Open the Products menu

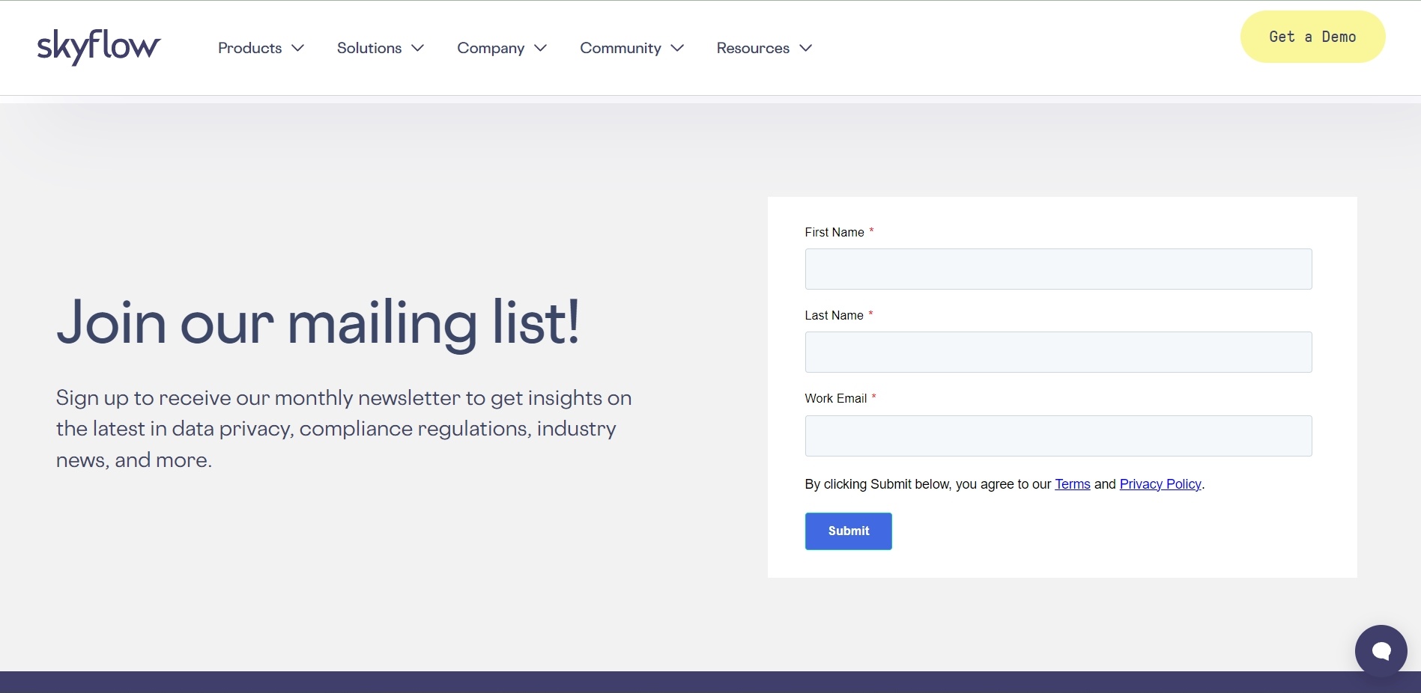pyautogui.click(x=261, y=48)
